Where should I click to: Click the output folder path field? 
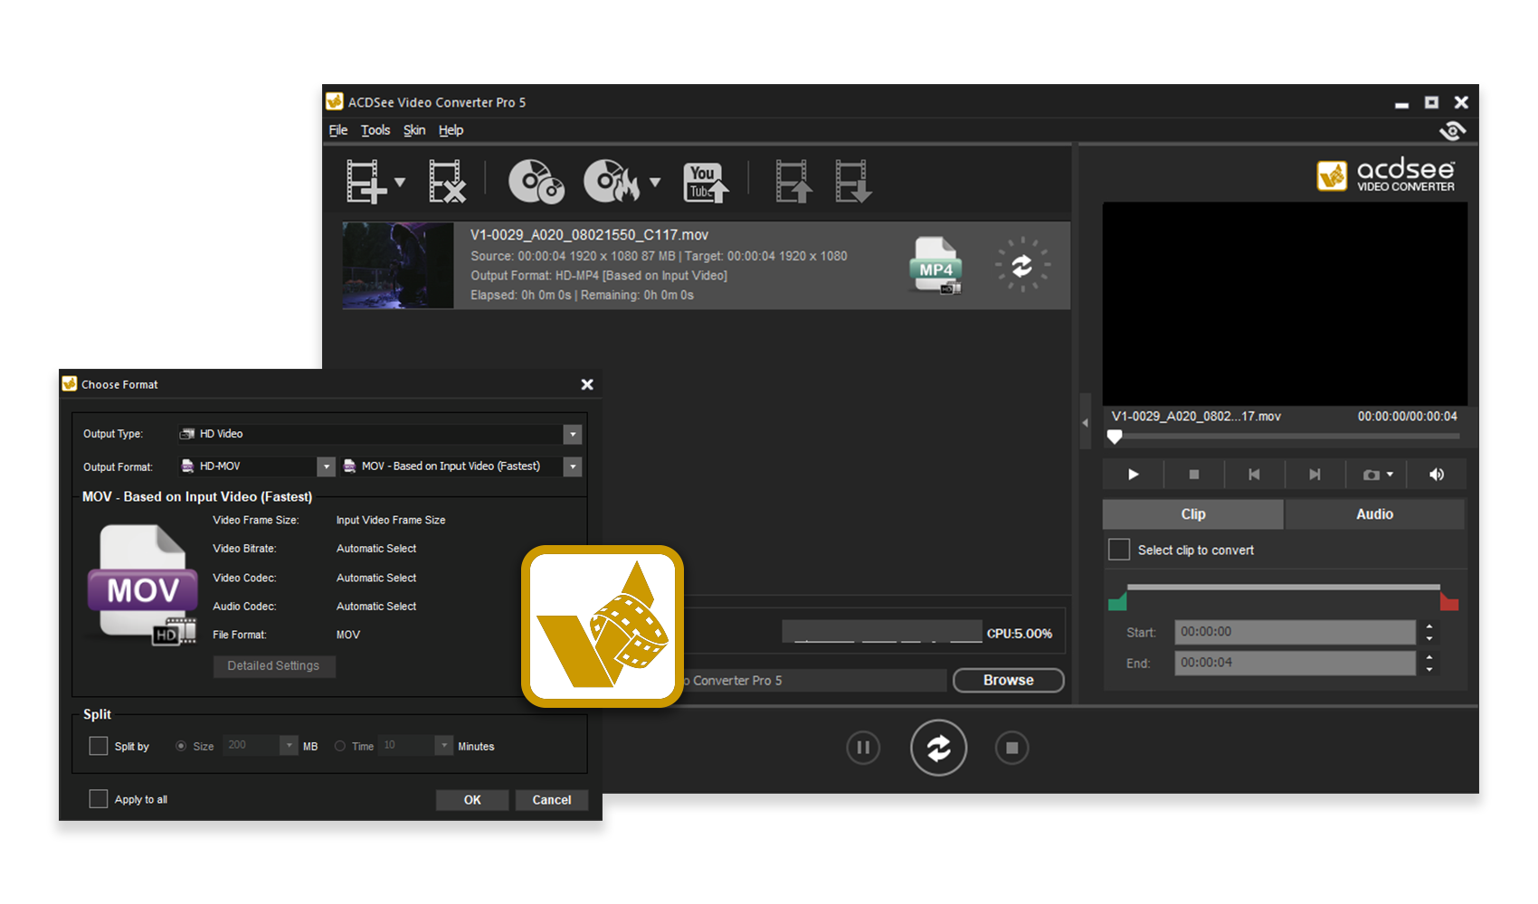814,681
